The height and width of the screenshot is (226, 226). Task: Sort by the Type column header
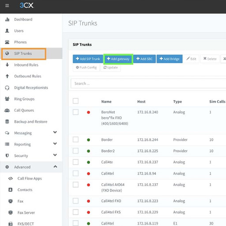tap(177, 102)
